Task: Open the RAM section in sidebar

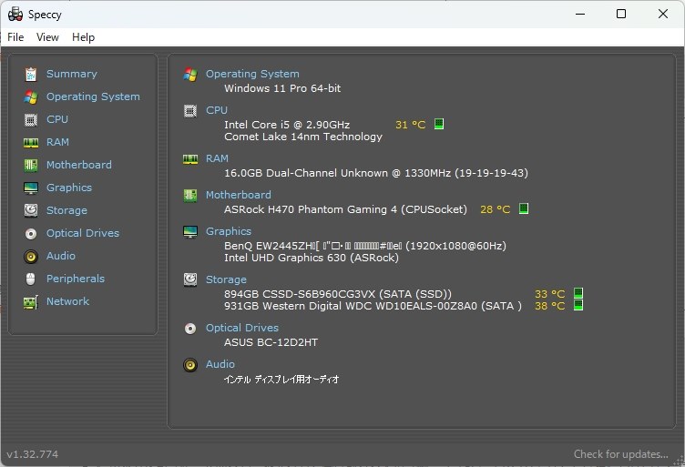Action: pyautogui.click(x=57, y=142)
